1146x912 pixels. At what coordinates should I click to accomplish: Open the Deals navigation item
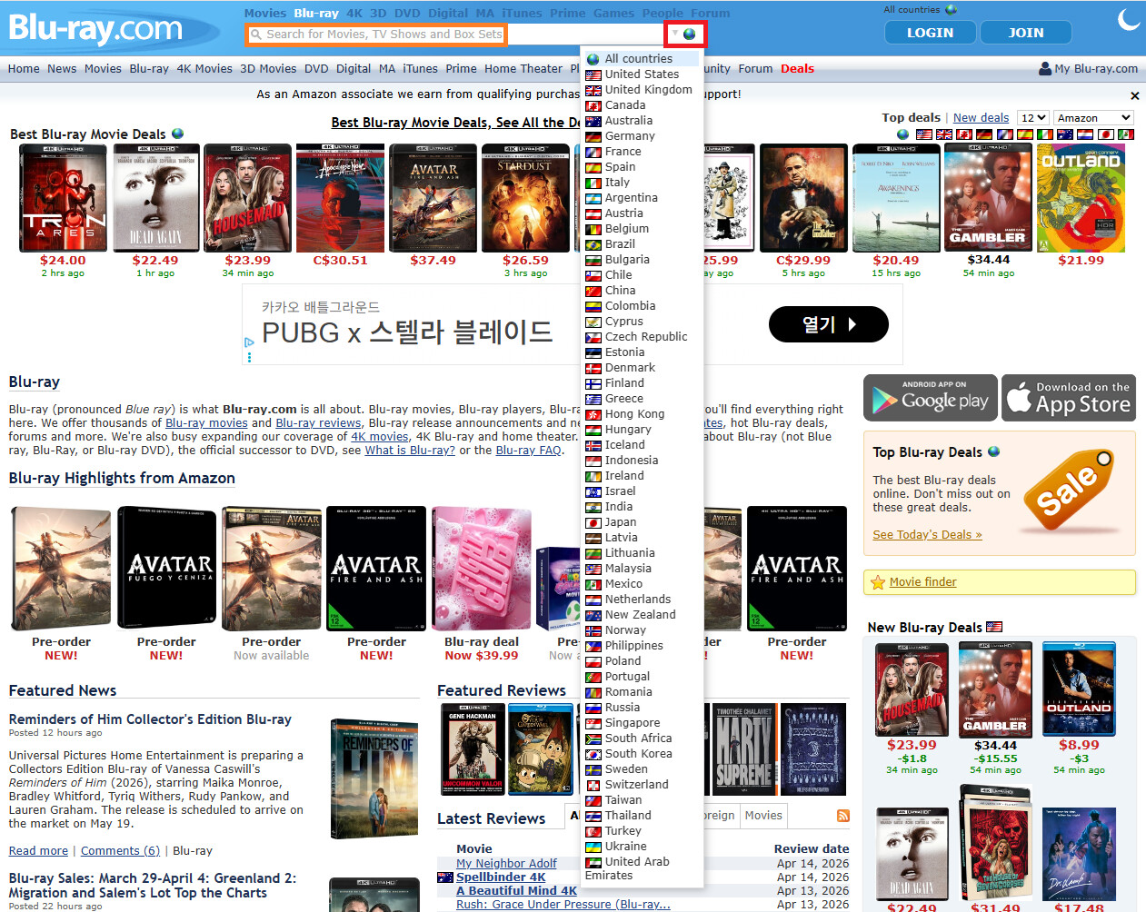[x=797, y=68]
